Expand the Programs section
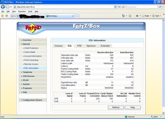 [x=33, y=88]
